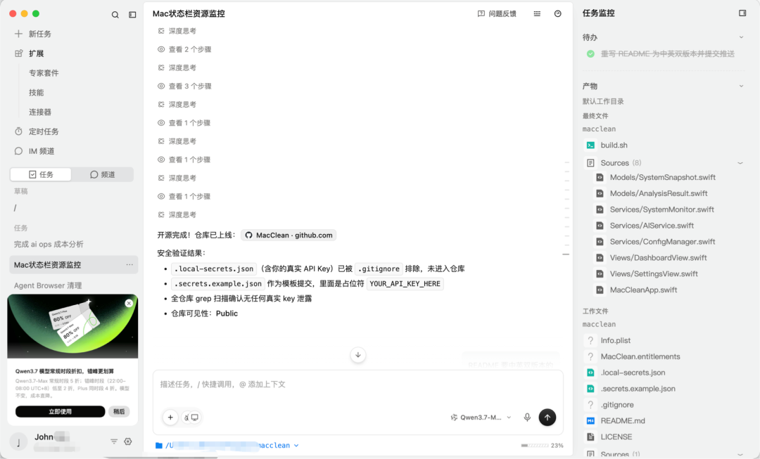The width and height of the screenshot is (760, 459).
Task: Open the task 完成 ai ops 成本分析
Action: coord(49,244)
